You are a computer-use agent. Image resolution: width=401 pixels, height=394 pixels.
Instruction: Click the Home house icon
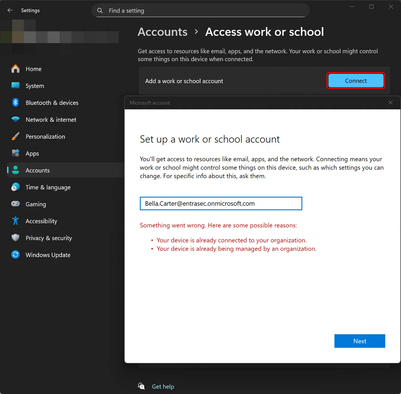(x=15, y=69)
